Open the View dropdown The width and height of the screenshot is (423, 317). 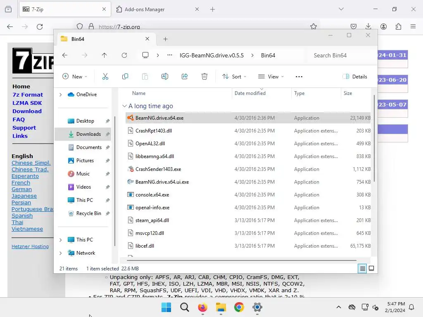[x=271, y=76]
